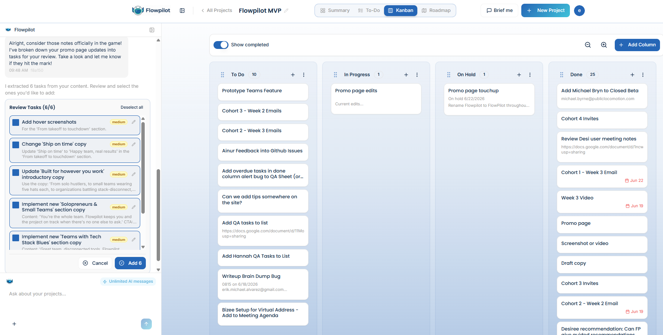Screen dimensions: 663x335
Task: Add a card to To Do column
Action: click(x=293, y=75)
